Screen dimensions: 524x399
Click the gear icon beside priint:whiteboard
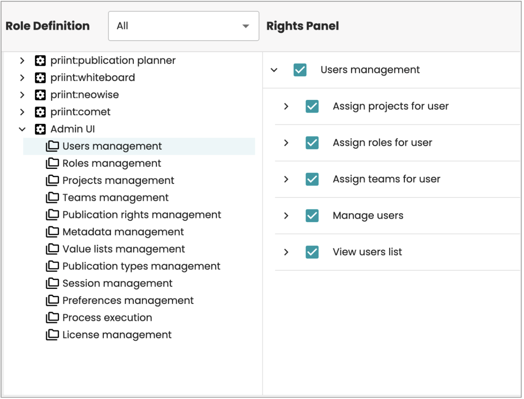click(40, 77)
